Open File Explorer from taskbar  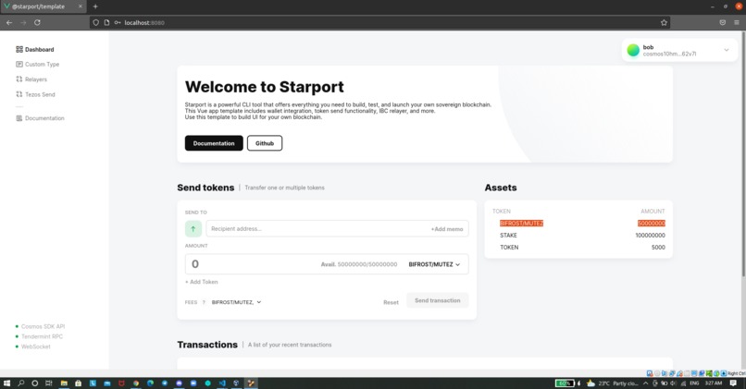64,383
